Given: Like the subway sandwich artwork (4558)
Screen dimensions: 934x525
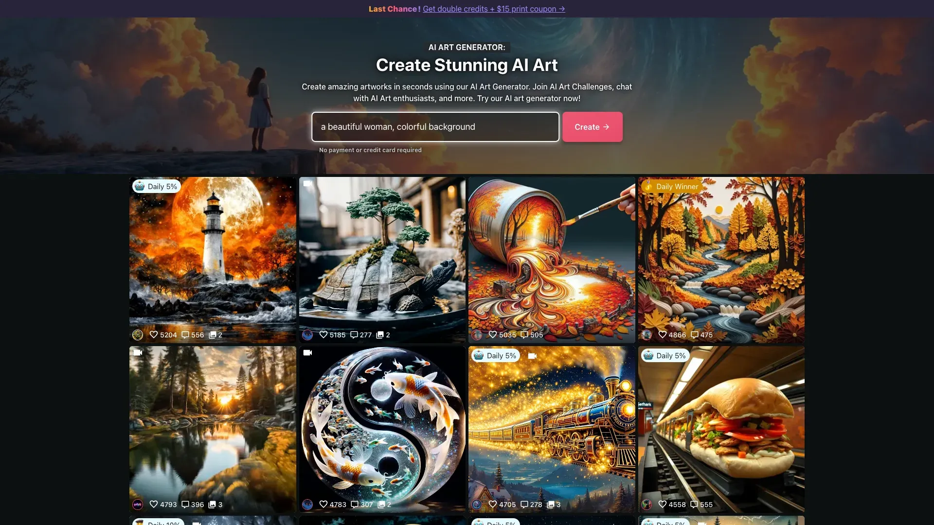Looking at the screenshot, I should [x=663, y=504].
